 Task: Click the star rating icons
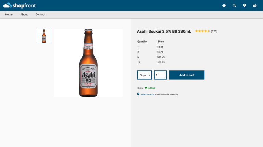point(202,31)
